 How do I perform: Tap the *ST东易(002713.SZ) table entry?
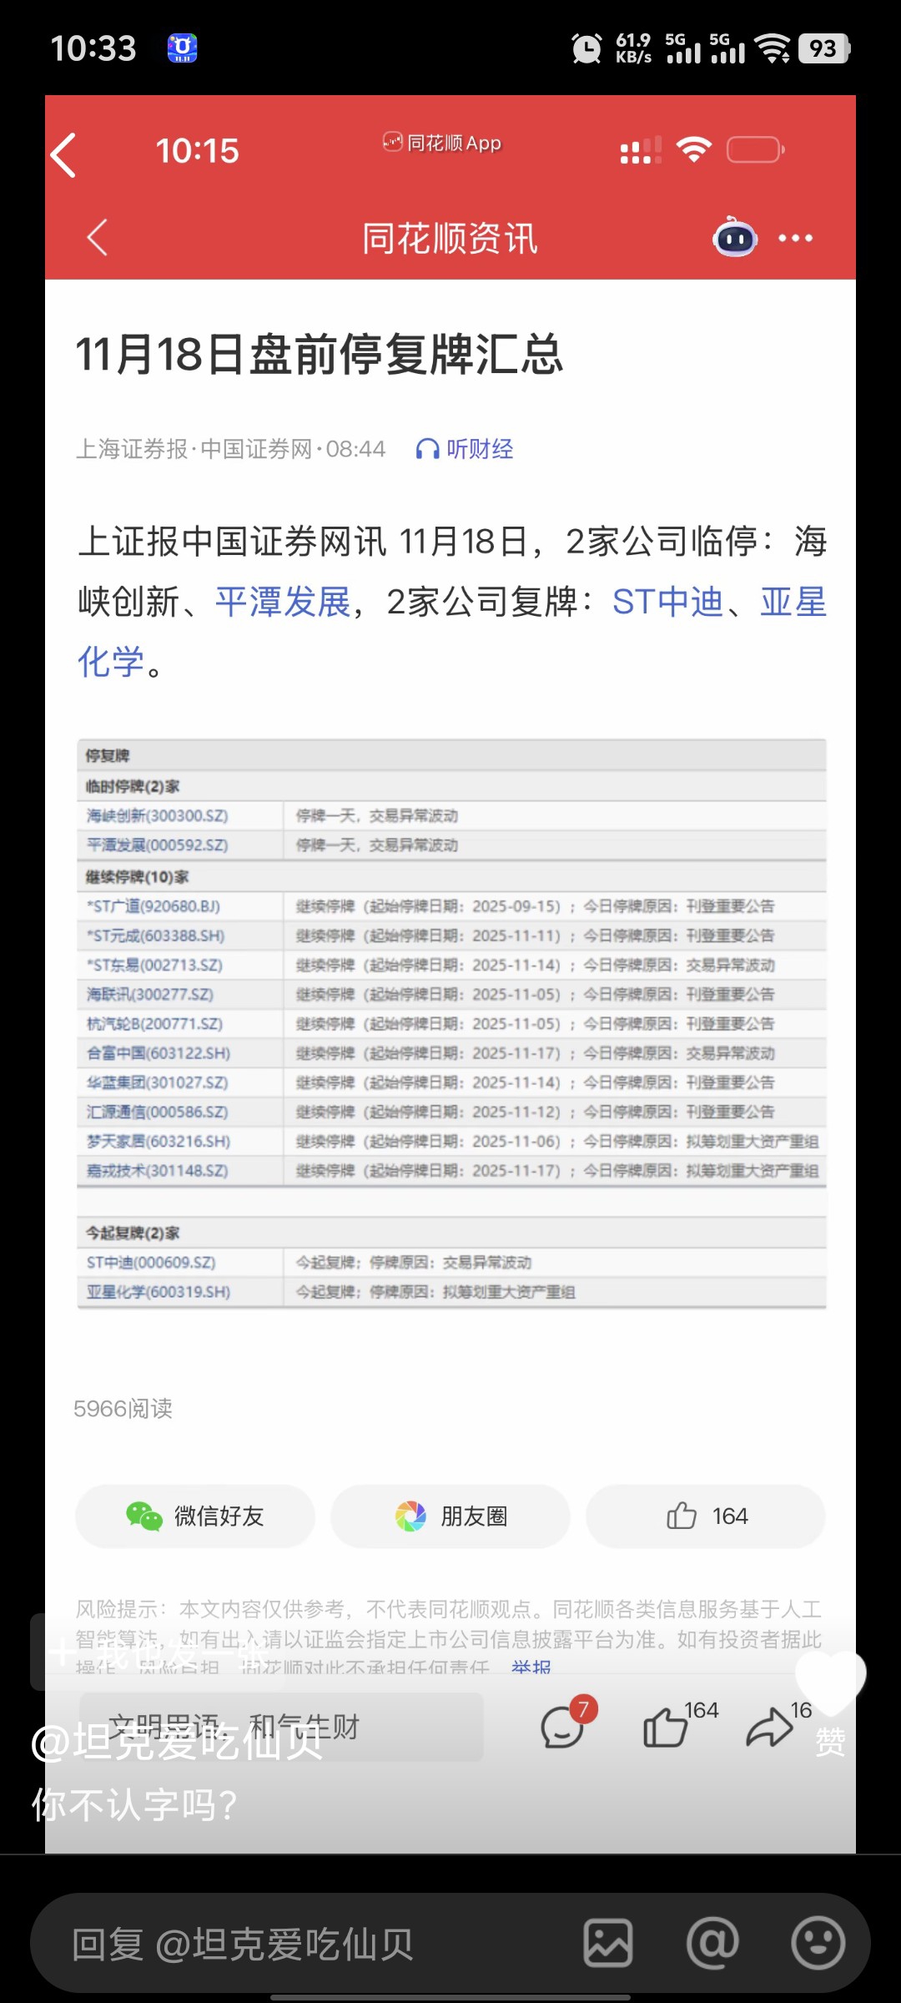tap(154, 965)
